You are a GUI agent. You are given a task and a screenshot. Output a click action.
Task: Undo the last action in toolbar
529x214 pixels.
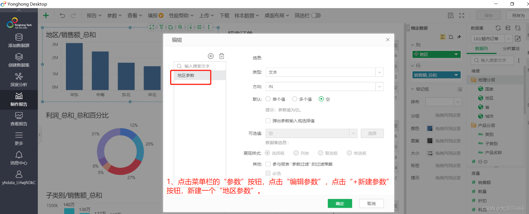click(62, 15)
